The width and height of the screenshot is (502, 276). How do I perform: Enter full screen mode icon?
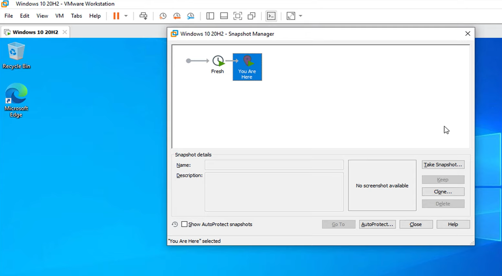(x=238, y=16)
